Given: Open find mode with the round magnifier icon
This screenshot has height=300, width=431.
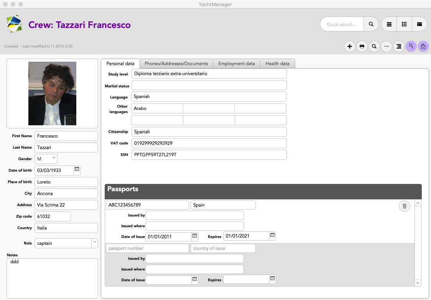Looking at the screenshot, I should 374,46.
